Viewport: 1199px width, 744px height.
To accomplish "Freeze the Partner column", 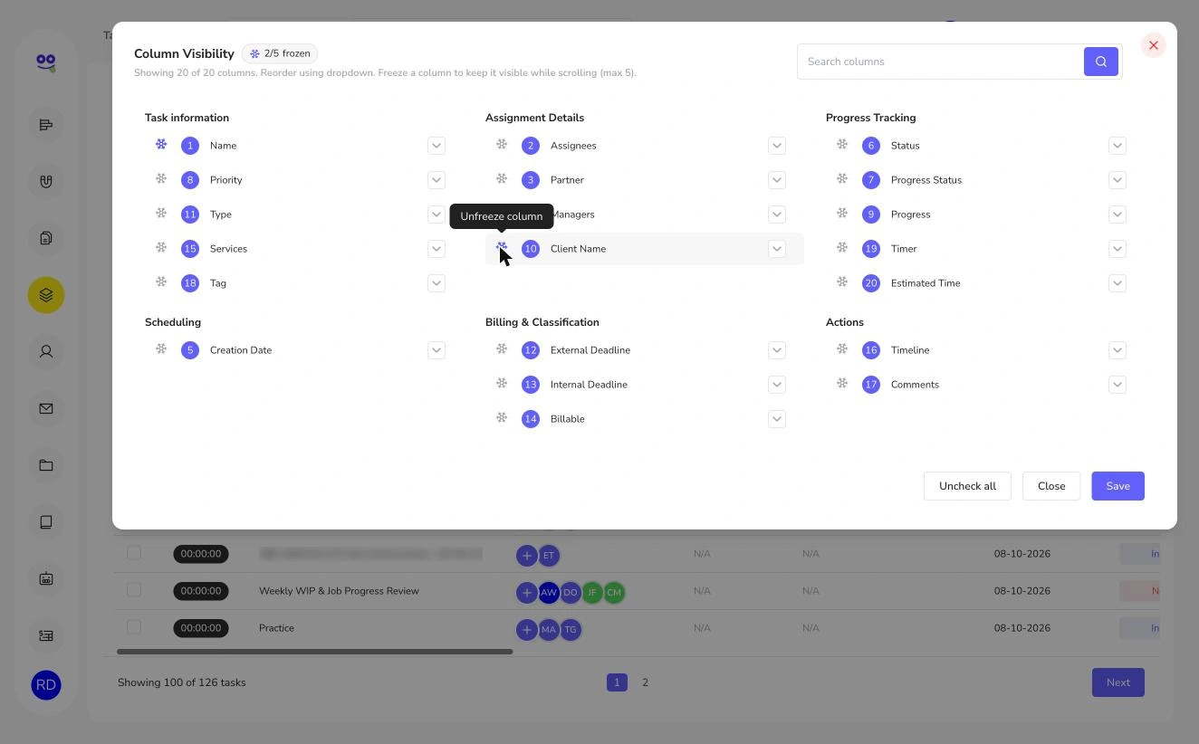I will pos(502,178).
